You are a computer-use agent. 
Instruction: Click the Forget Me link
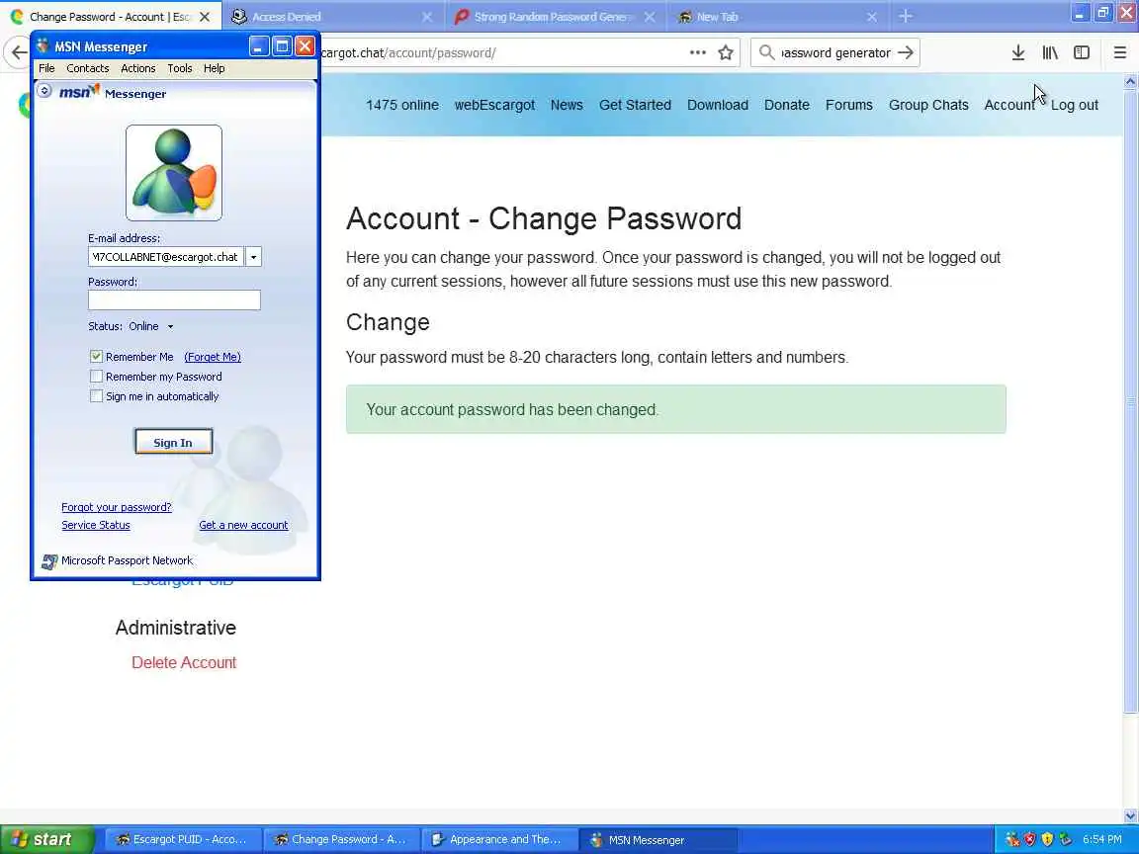click(213, 357)
